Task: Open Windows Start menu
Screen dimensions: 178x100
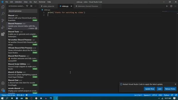Action: pos(2,98)
